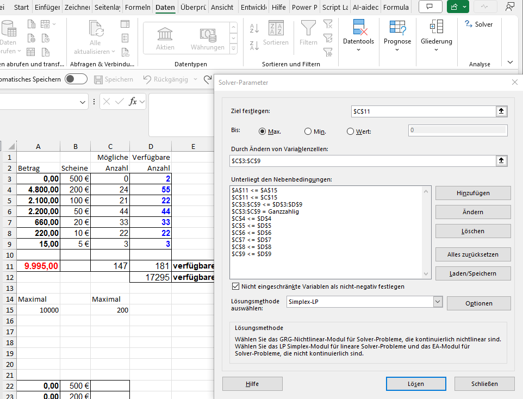The height and width of the screenshot is (399, 523).
Task: Expand the name box dropdown
Action: tap(83, 102)
